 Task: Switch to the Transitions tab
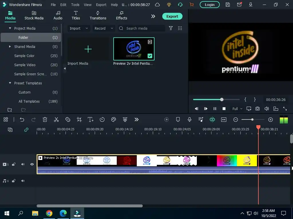(x=98, y=15)
